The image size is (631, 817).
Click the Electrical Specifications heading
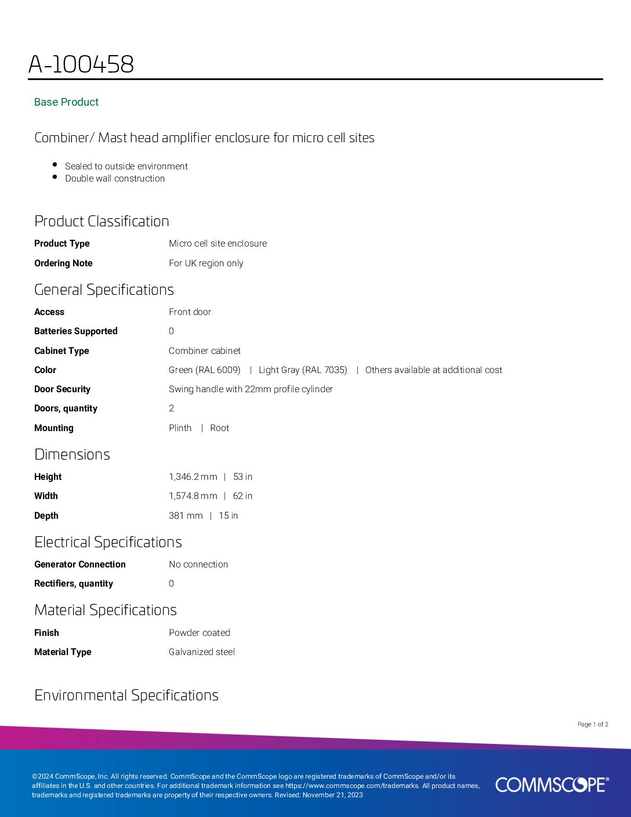click(x=108, y=542)
